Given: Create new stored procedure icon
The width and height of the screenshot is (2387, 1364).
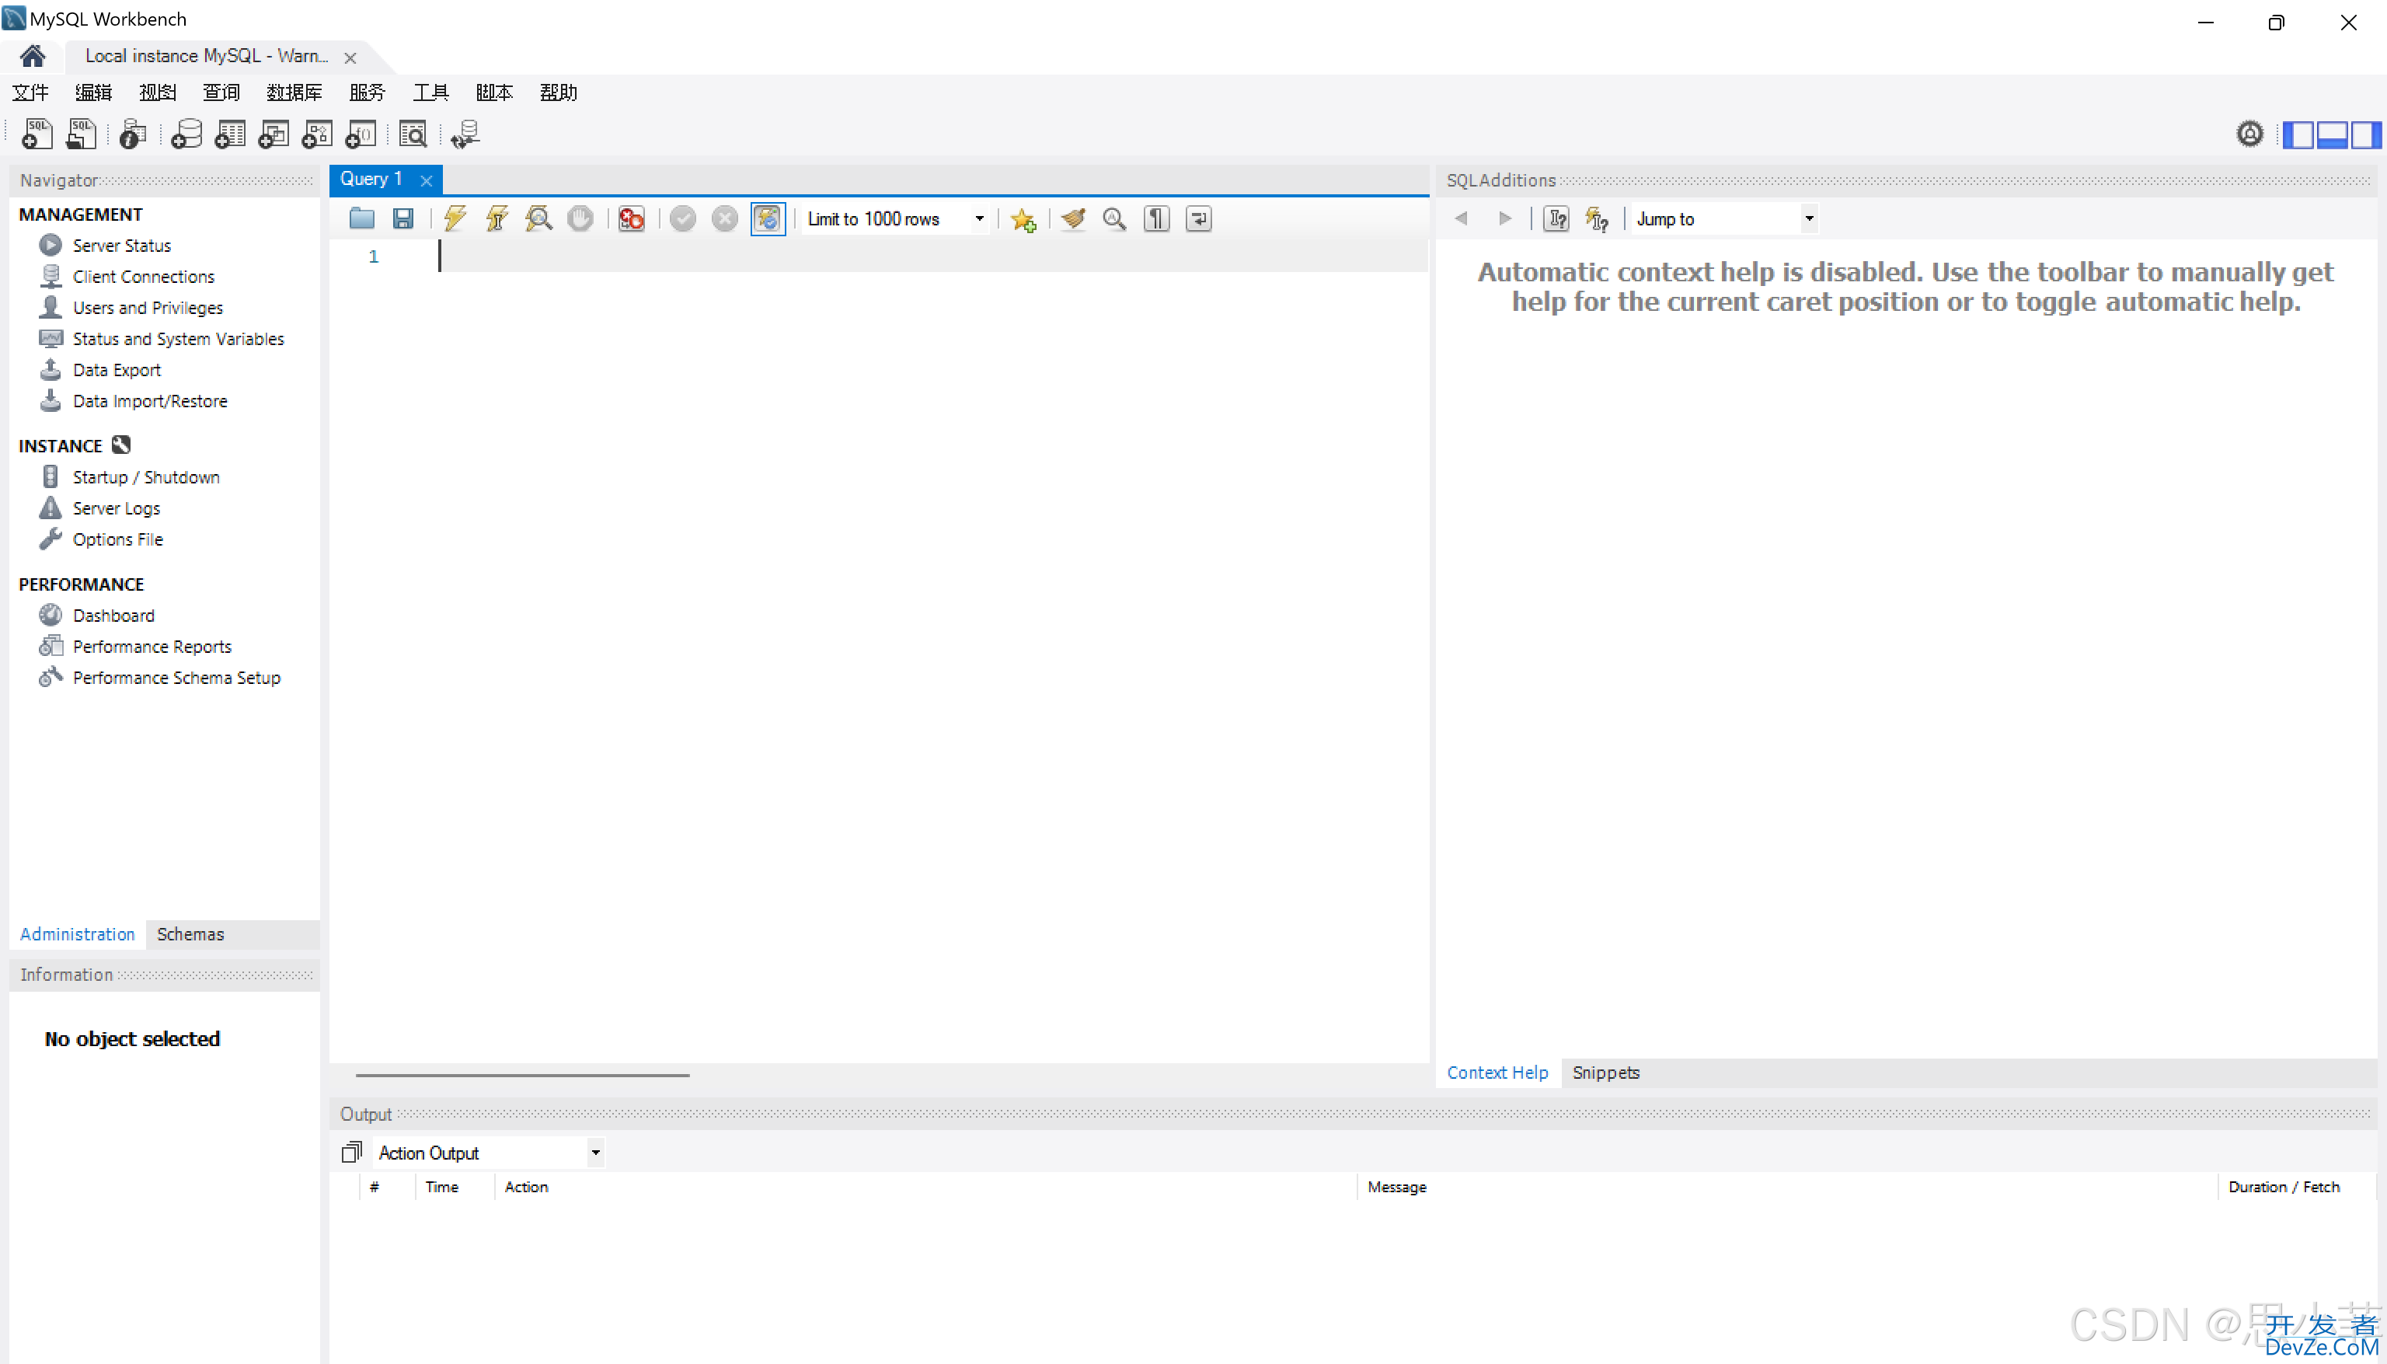Looking at the screenshot, I should click(316, 134).
